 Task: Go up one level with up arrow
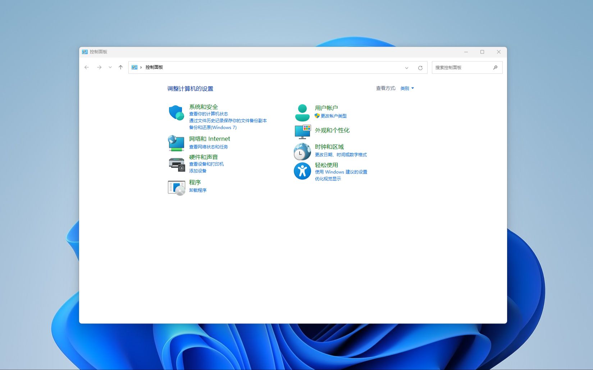120,67
